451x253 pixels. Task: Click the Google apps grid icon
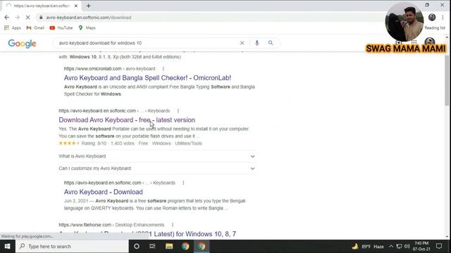[414, 42]
